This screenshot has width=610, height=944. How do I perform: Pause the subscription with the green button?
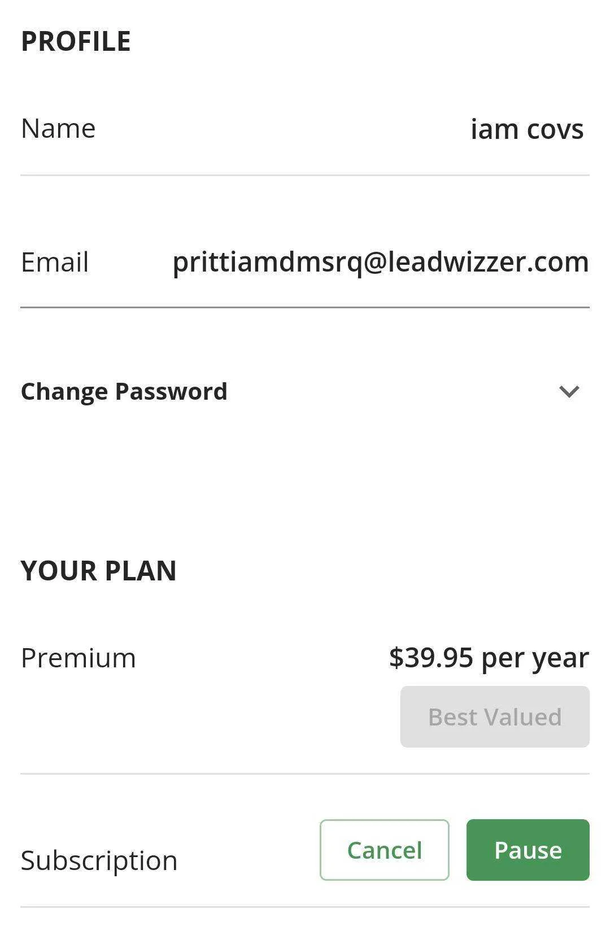pyautogui.click(x=528, y=850)
